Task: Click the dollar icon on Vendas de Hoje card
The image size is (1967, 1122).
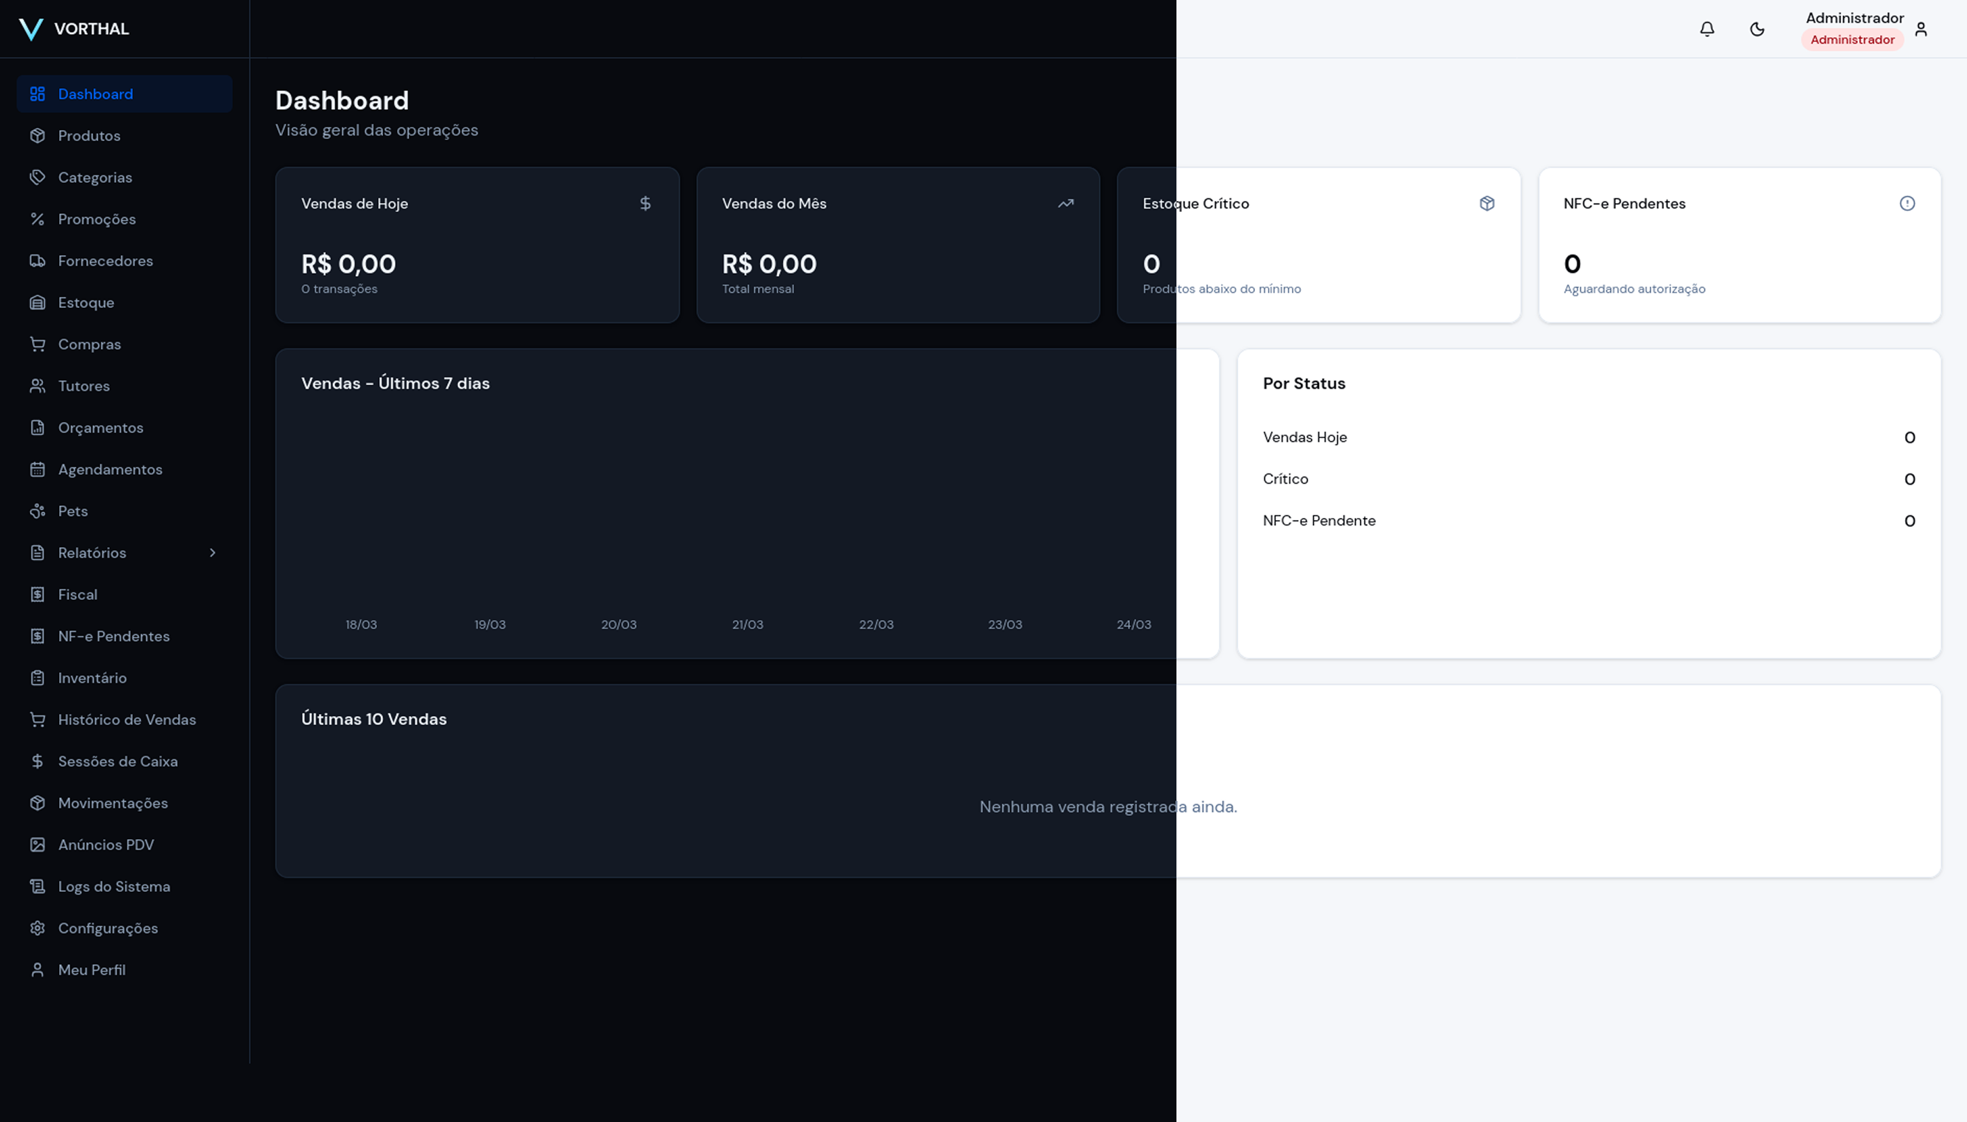Action: [645, 203]
